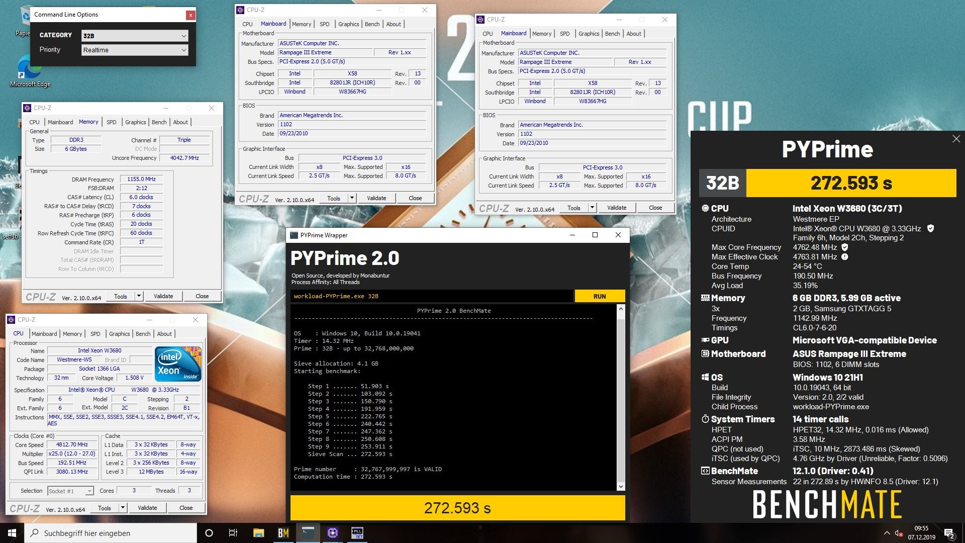965x543 pixels.
Task: Switch to SPD tab in CPU-Z memory window
Action: [111, 122]
